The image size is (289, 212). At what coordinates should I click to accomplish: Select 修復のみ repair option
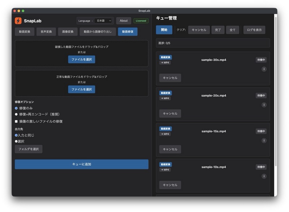16,108
